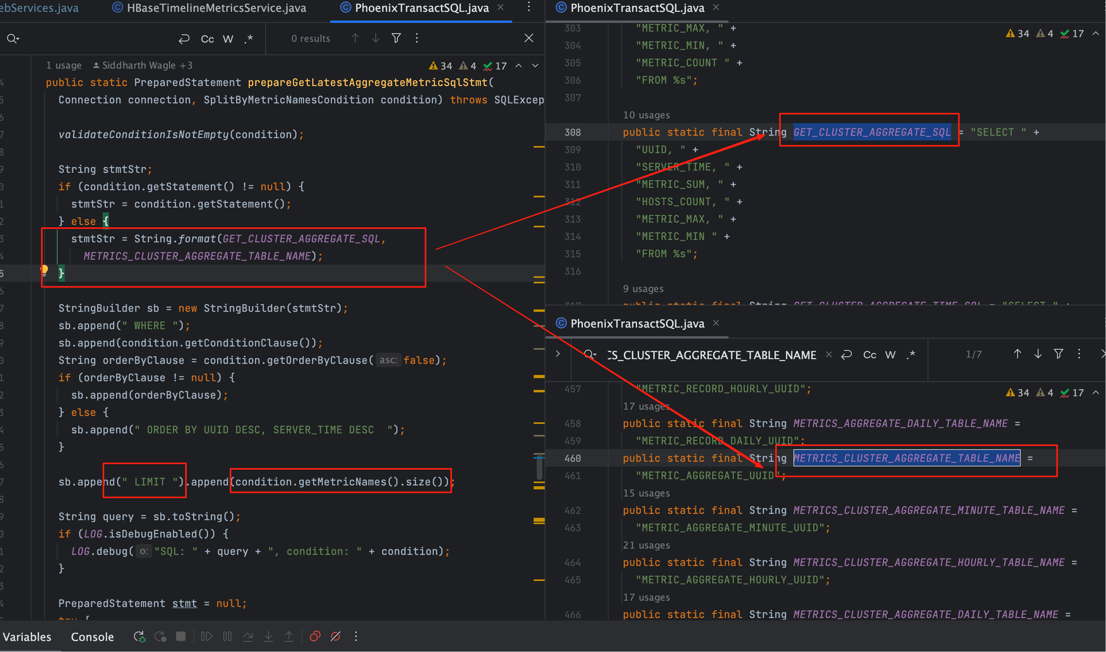Screen dimensions: 1106x652
Task: Toggle Regex option in bottom-right search bar
Action: (x=911, y=354)
